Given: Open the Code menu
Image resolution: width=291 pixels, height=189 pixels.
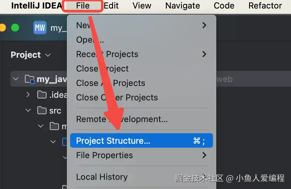Looking at the screenshot, I should pyautogui.click(x=224, y=6).
